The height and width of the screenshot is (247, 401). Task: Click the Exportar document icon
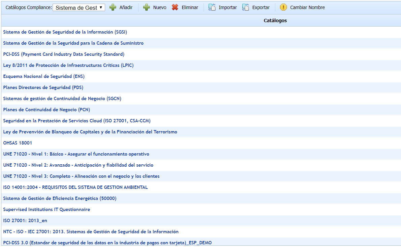tap(246, 7)
